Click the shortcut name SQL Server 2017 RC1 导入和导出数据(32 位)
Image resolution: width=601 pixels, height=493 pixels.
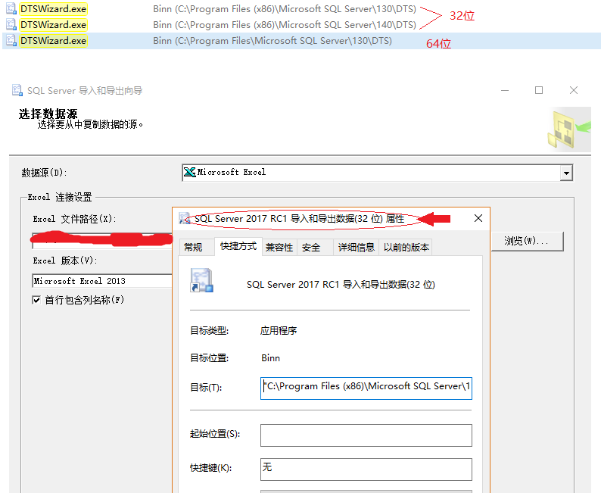(341, 285)
